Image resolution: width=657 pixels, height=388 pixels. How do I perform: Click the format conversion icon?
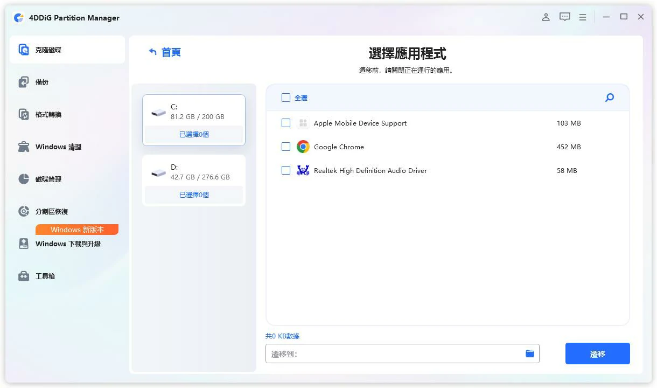[x=24, y=114]
